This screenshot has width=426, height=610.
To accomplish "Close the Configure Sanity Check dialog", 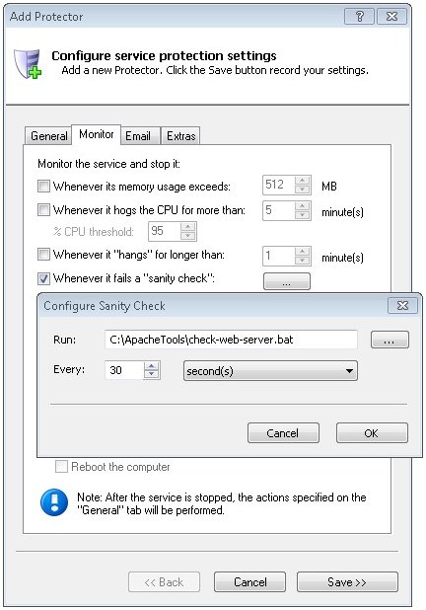I will [x=402, y=306].
